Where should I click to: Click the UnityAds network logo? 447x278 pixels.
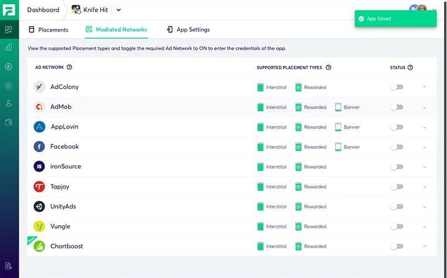point(39,206)
